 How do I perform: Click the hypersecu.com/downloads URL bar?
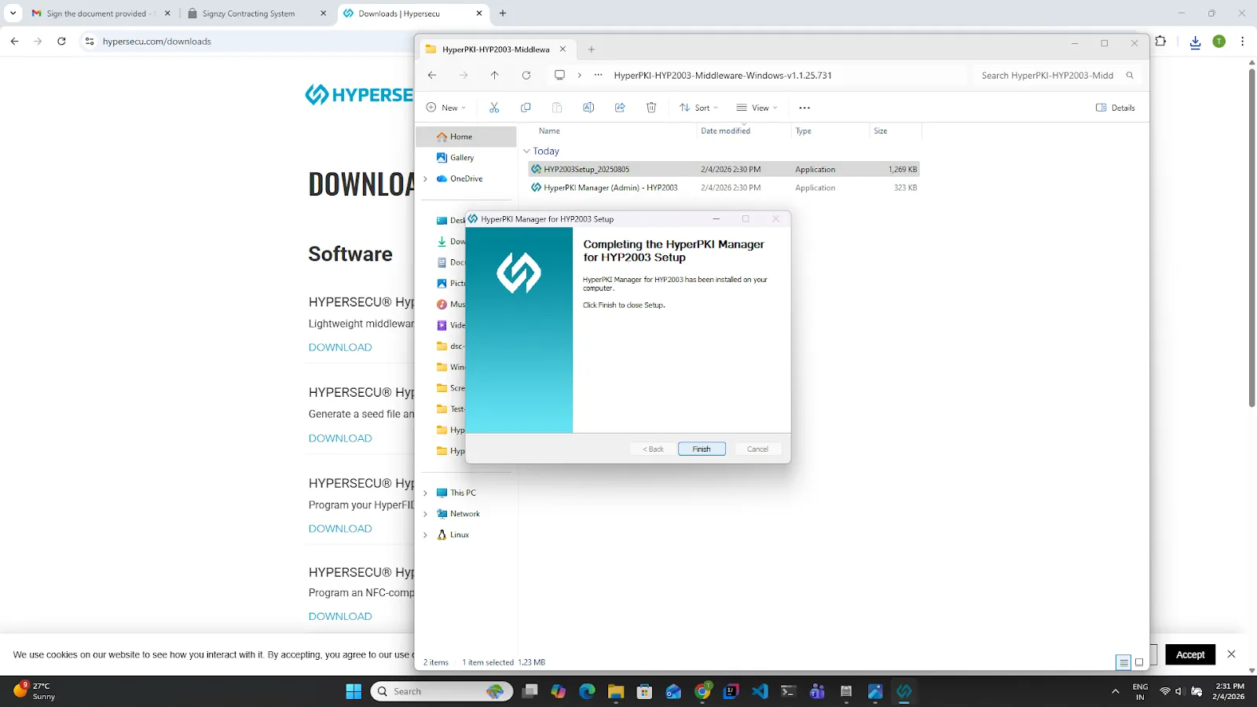click(156, 42)
